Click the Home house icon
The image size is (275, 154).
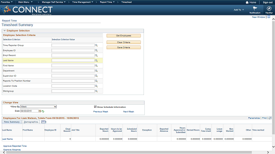point(247,3)
